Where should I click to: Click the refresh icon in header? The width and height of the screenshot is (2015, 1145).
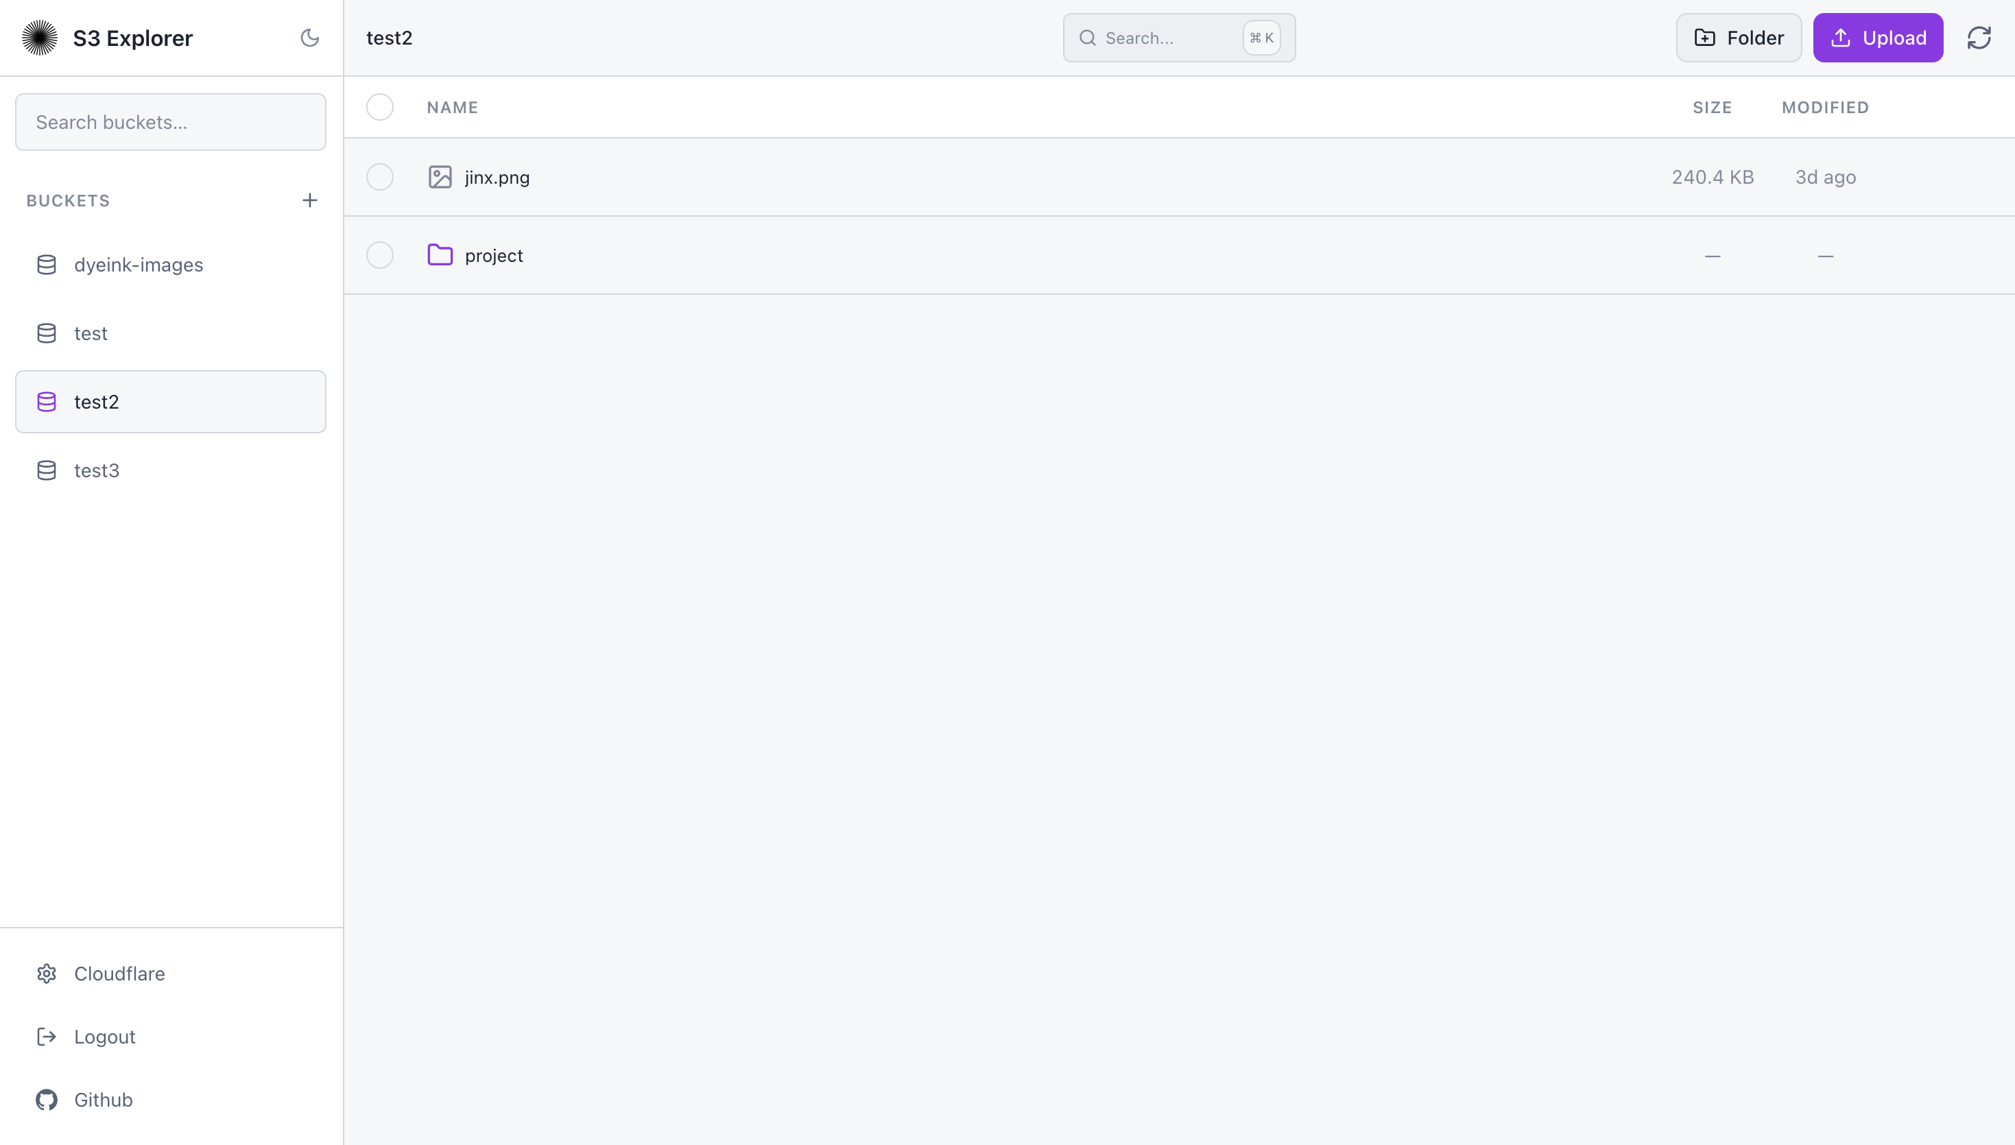click(1978, 38)
